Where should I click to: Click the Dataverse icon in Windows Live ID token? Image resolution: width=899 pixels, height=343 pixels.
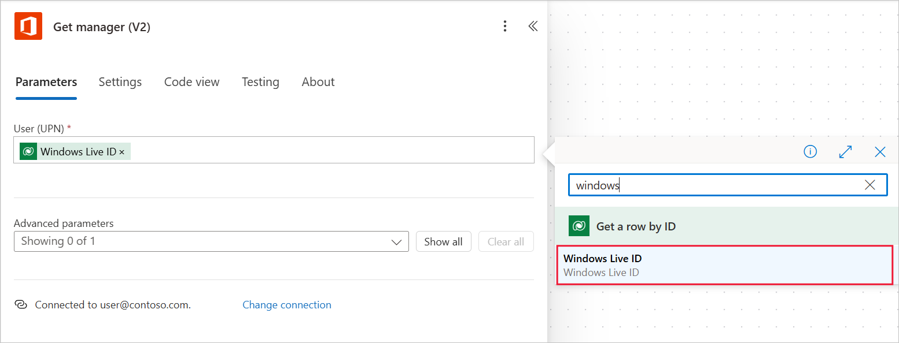click(28, 151)
